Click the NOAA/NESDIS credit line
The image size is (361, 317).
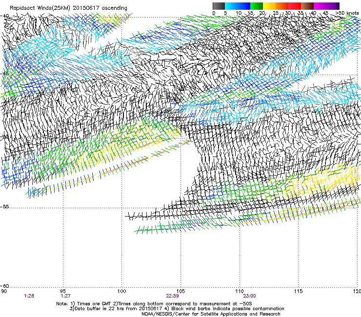coord(211,314)
